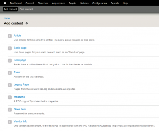Click the text "A PDF copy of Sport Aerobatics magazine."

(36, 101)
